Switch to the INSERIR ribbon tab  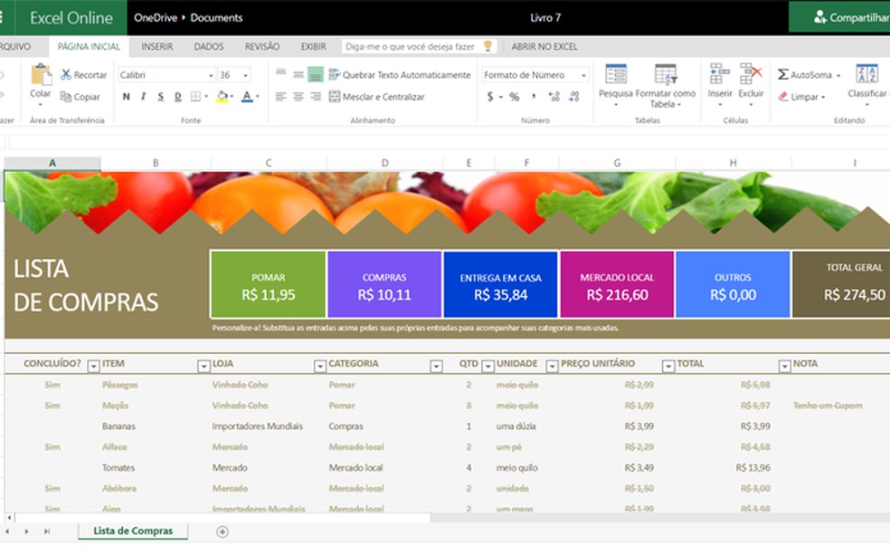(156, 46)
